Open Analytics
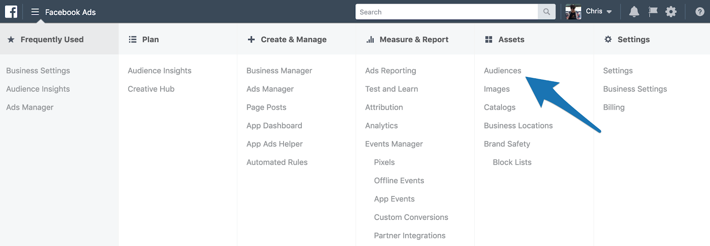710x246 pixels. 381,126
